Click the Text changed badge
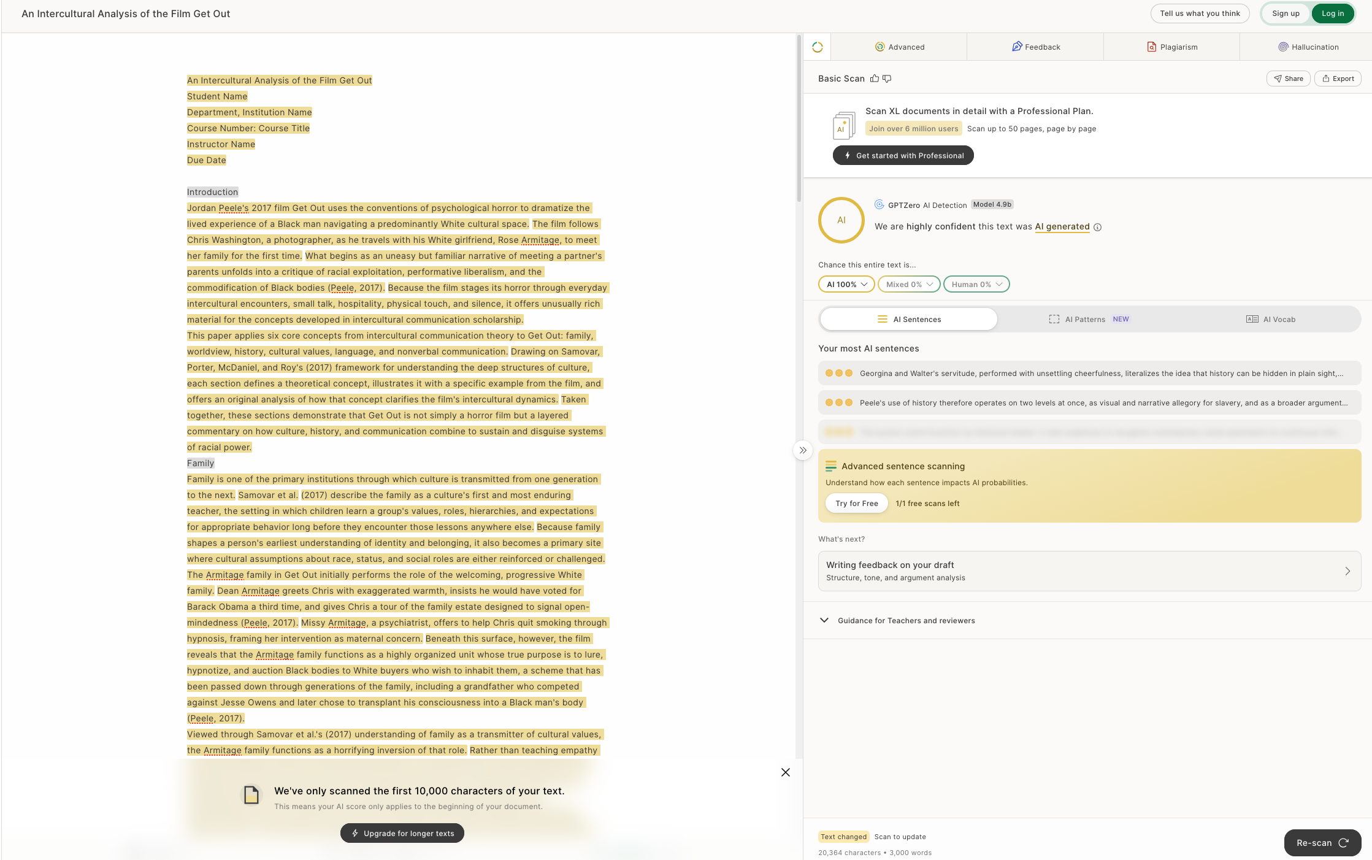This screenshot has width=1372, height=860. (x=843, y=837)
